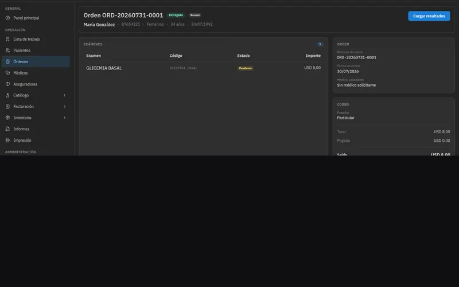Go to the Impresión page
Image resolution: width=459 pixels, height=287 pixels.
click(x=36, y=140)
